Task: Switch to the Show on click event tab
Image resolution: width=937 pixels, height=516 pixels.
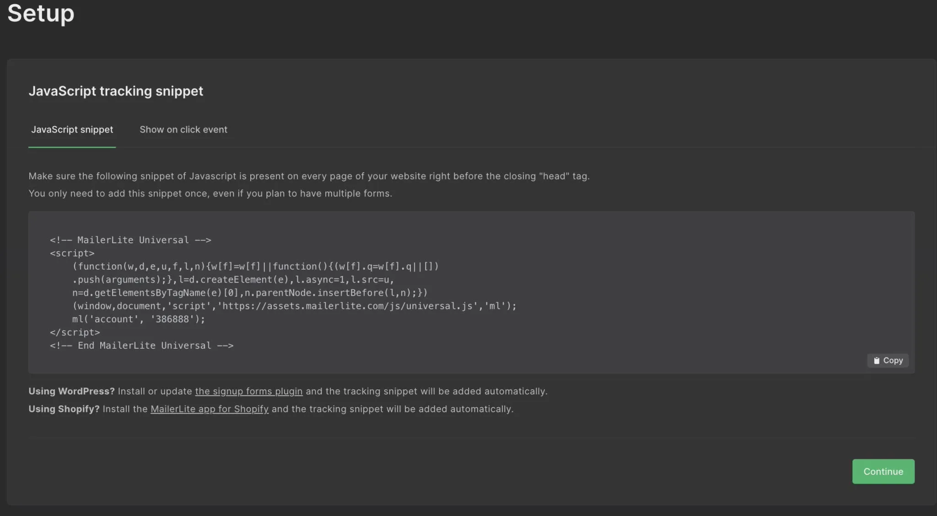Action: tap(183, 129)
